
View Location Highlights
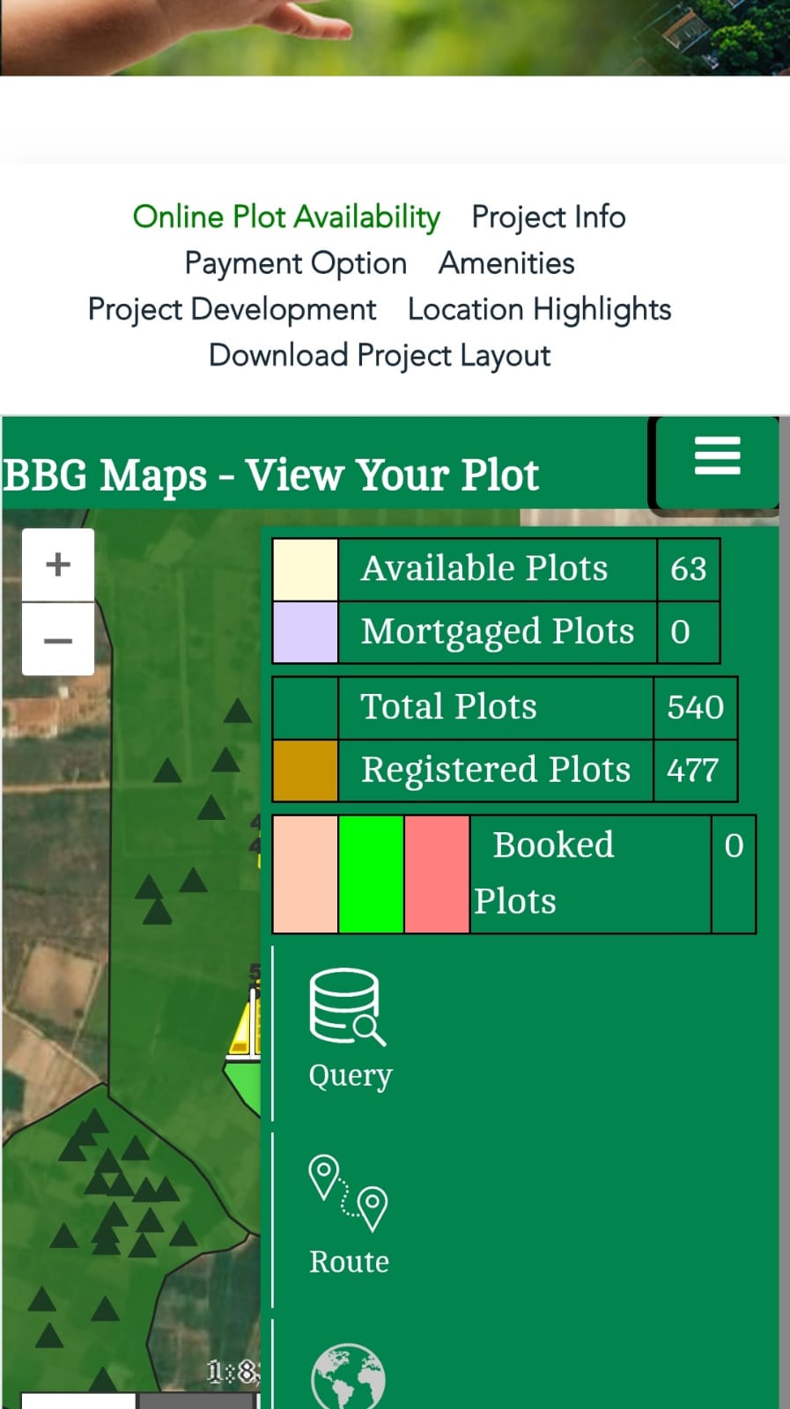[x=539, y=309]
